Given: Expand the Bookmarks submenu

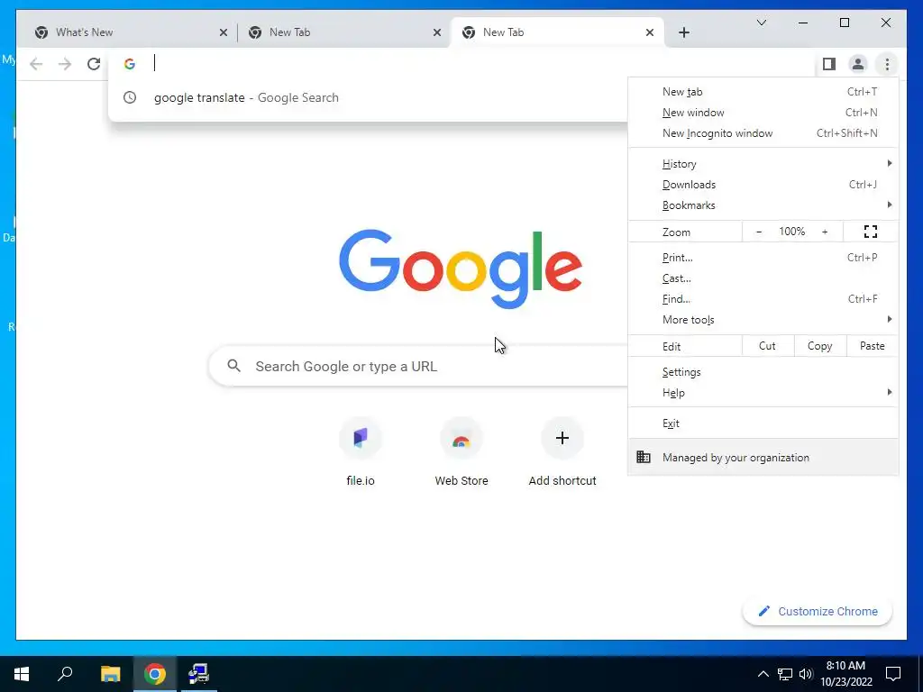Looking at the screenshot, I should (763, 205).
